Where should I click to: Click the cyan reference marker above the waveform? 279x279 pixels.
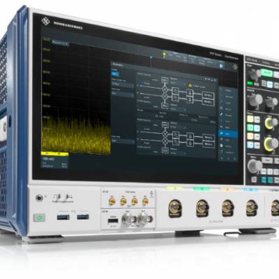pyautogui.click(x=151, y=57)
